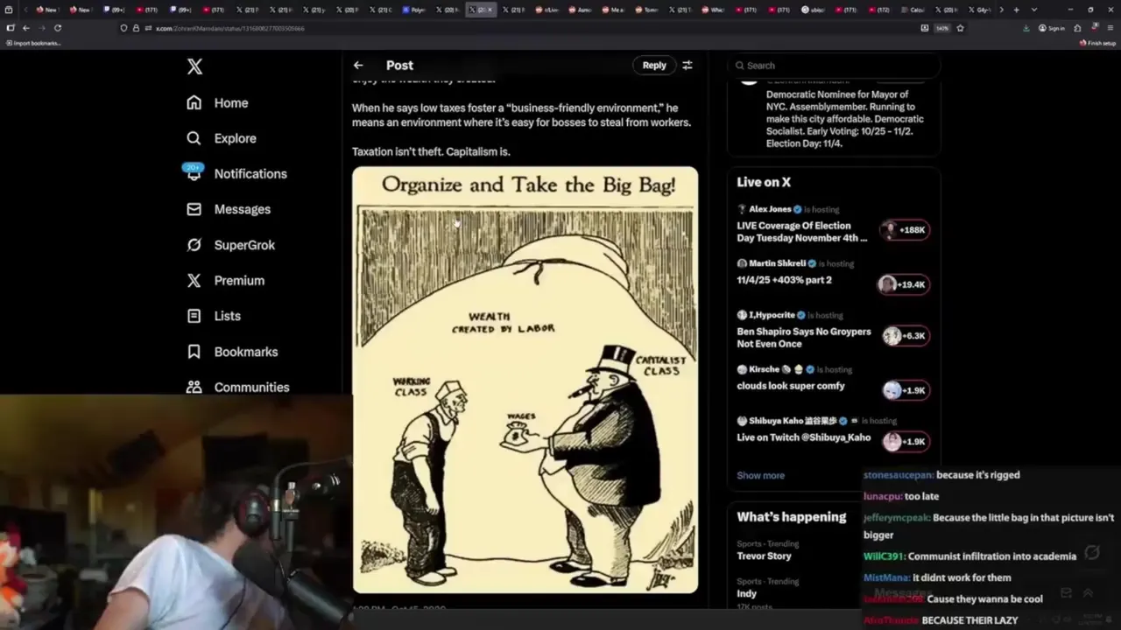Click stonesaucepan's chat message 'because it's rigged'
Image resolution: width=1121 pixels, height=630 pixels.
click(x=977, y=475)
